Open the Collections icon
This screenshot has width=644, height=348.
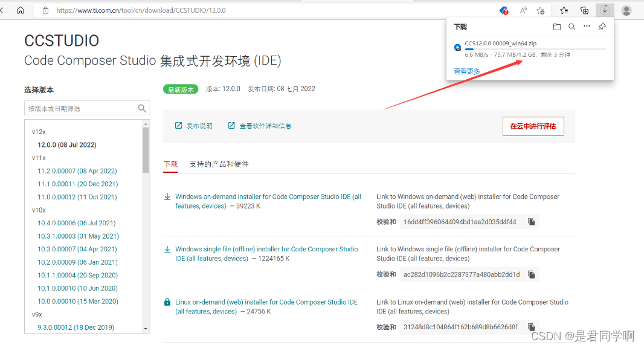coord(584,10)
